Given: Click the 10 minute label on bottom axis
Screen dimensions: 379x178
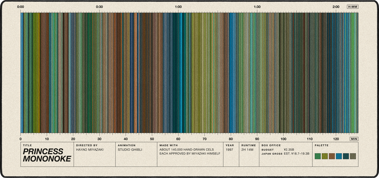Looking at the screenshot, I should pyautogui.click(x=47, y=139).
